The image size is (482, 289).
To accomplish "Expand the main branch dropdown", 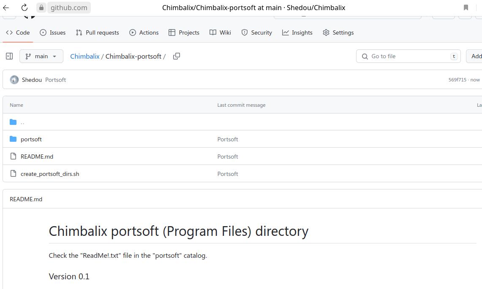I will tap(41, 56).
